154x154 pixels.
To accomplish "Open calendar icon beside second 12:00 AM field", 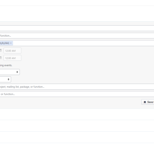I will [x=1, y=58].
